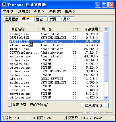Click LOCAL SERVICE user name cell
This screenshot has width=116, height=122.
[x=52, y=79]
